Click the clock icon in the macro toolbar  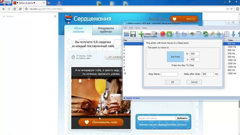[177, 34]
